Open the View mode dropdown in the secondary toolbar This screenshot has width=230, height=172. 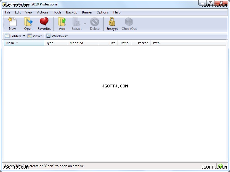pos(35,36)
